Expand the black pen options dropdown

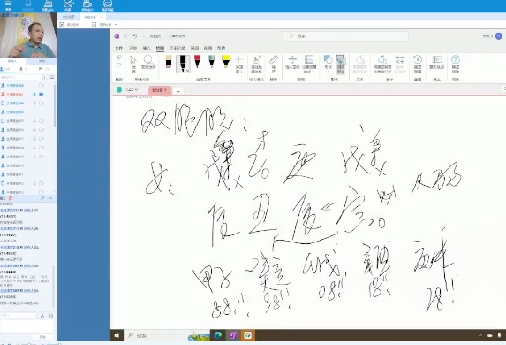tap(187, 70)
